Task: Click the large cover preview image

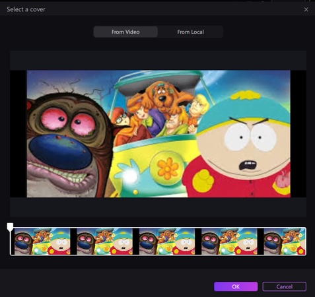Action: [158, 134]
